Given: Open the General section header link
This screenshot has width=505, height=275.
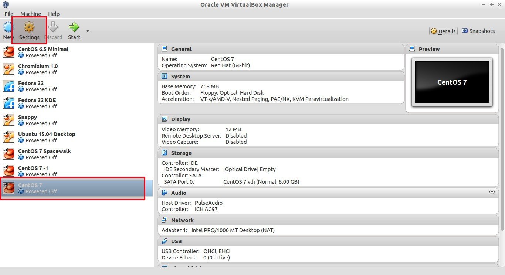Looking at the screenshot, I should [x=181, y=49].
